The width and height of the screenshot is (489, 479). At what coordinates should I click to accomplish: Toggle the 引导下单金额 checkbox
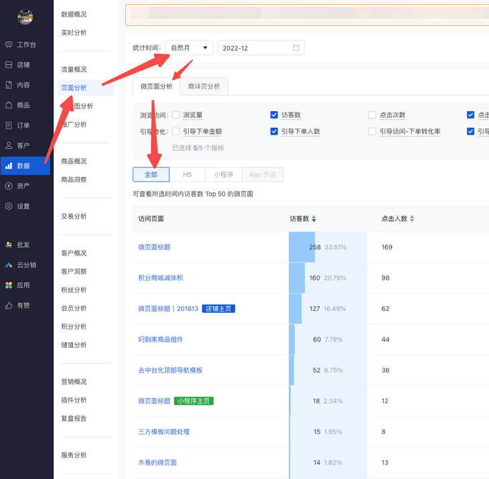click(x=176, y=131)
